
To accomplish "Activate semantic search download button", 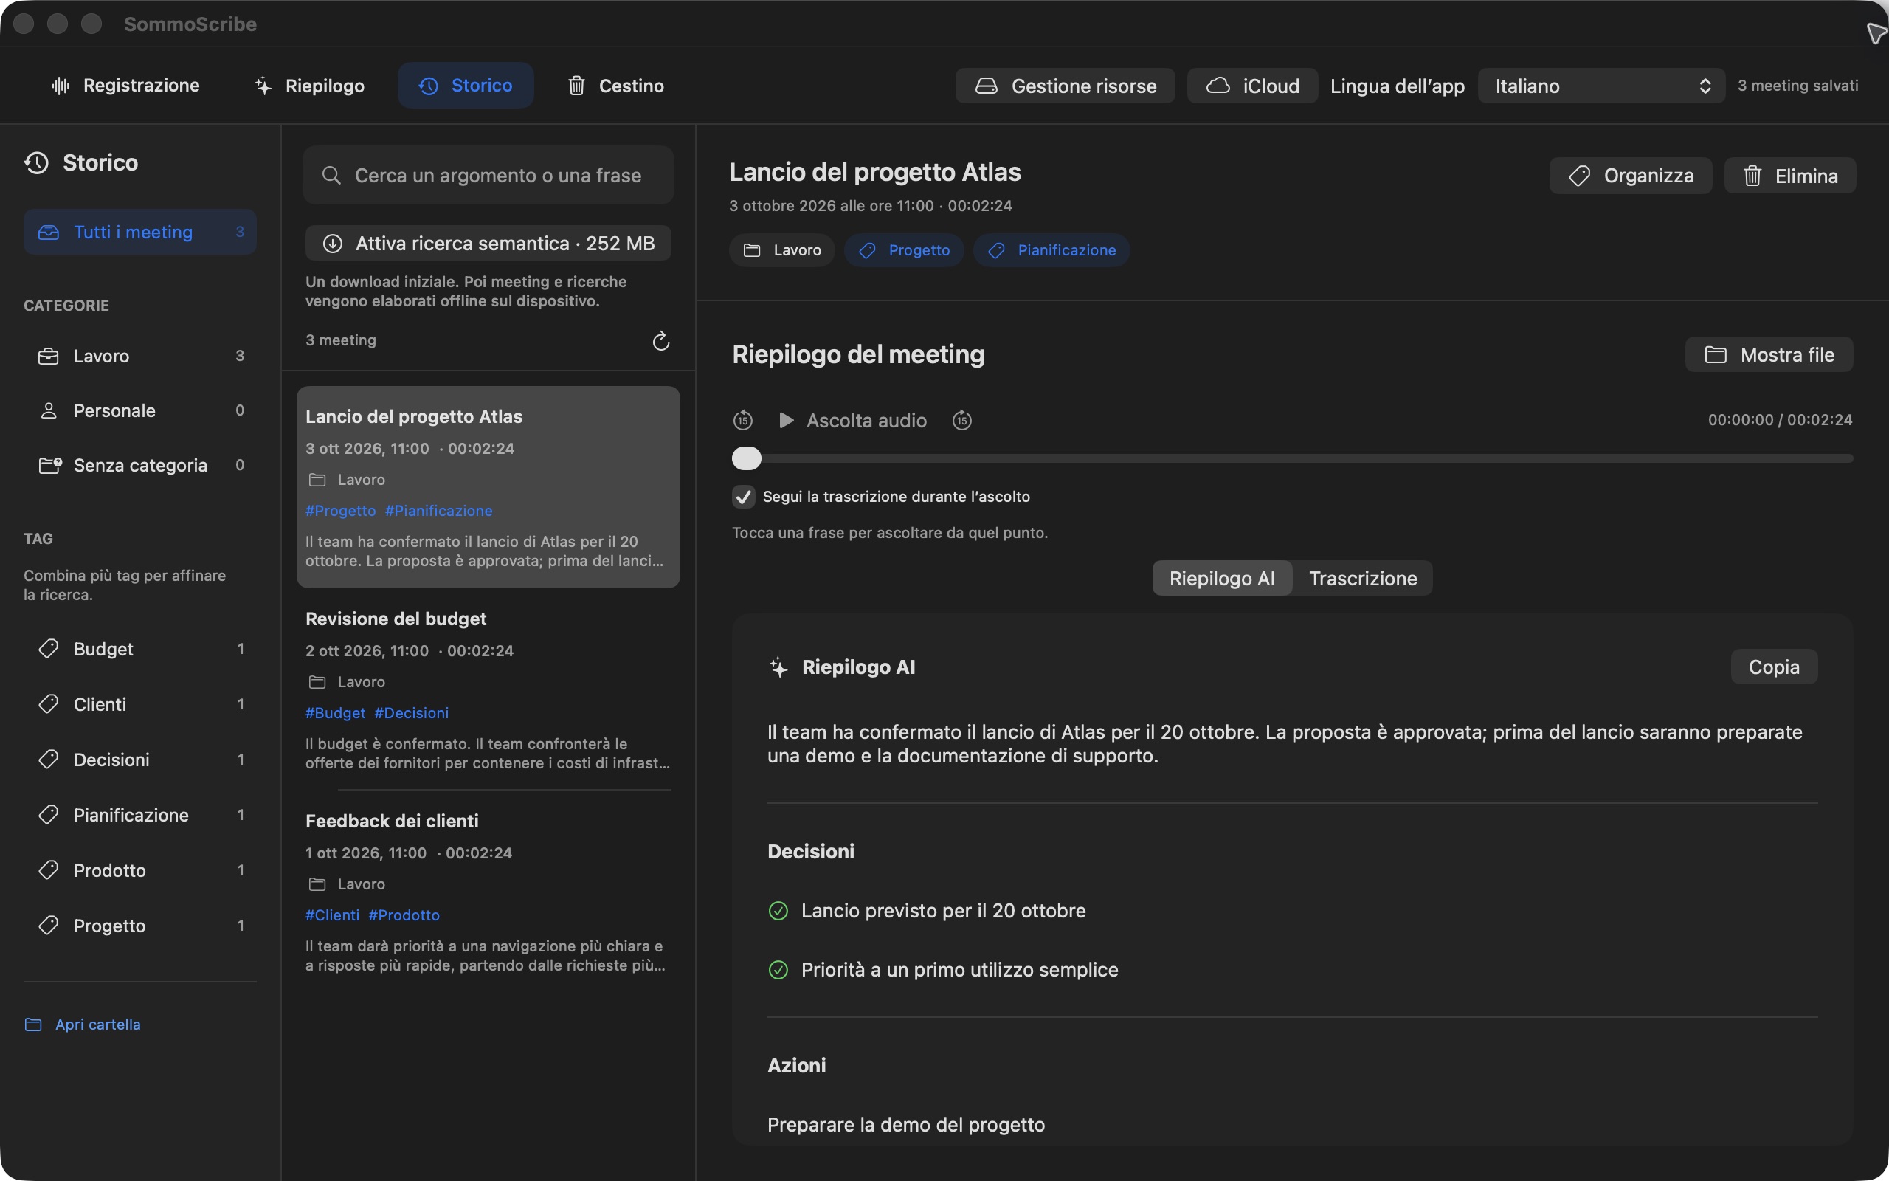I will point(488,243).
